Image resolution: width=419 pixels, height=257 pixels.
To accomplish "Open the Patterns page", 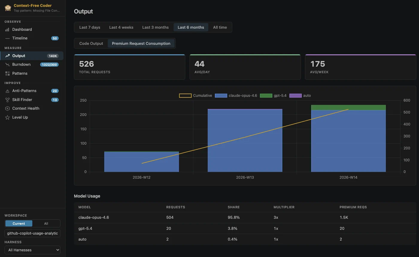I will click(32, 74).
